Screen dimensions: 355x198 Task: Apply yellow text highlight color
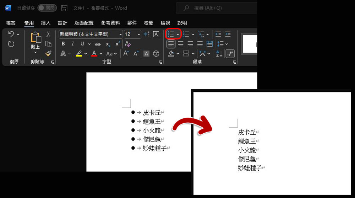[x=79, y=54]
